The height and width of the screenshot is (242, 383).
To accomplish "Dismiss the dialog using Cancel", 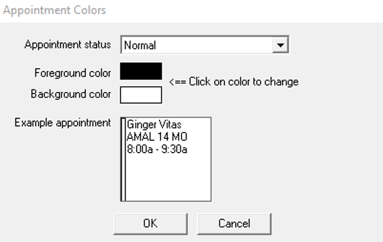I will tap(234, 224).
